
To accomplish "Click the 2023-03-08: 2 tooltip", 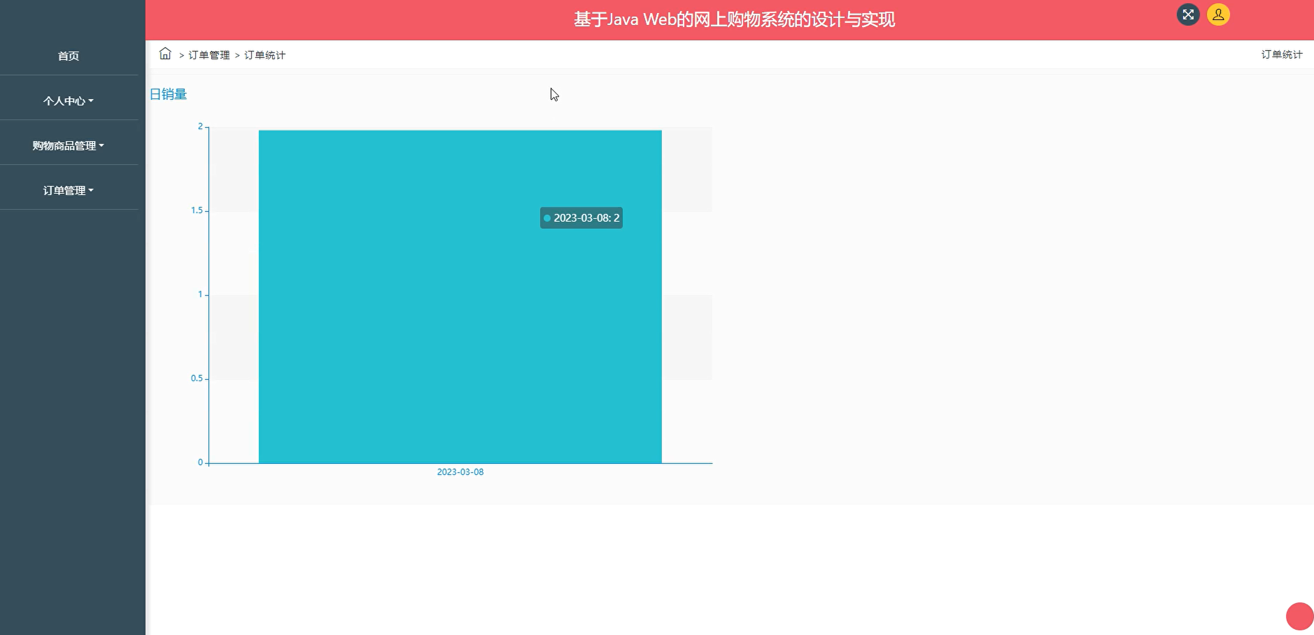I will pyautogui.click(x=581, y=218).
